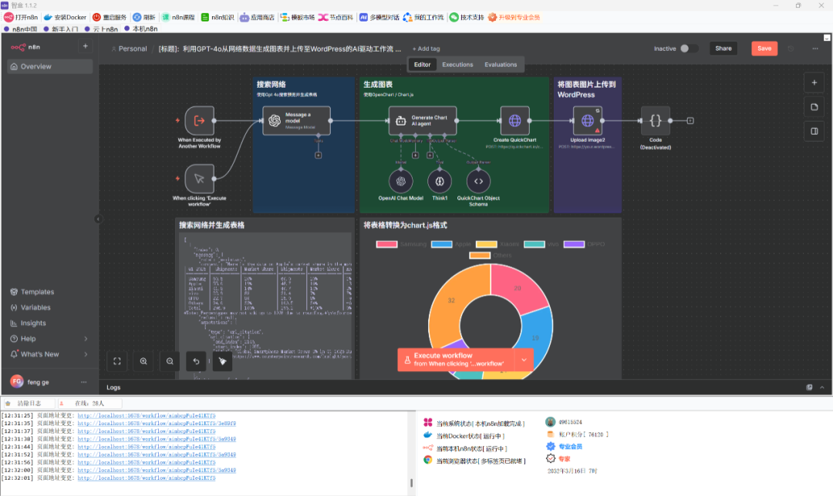Switch to the n8n中国 browser tab
Image resolution: width=833 pixels, height=496 pixels.
coord(21,29)
